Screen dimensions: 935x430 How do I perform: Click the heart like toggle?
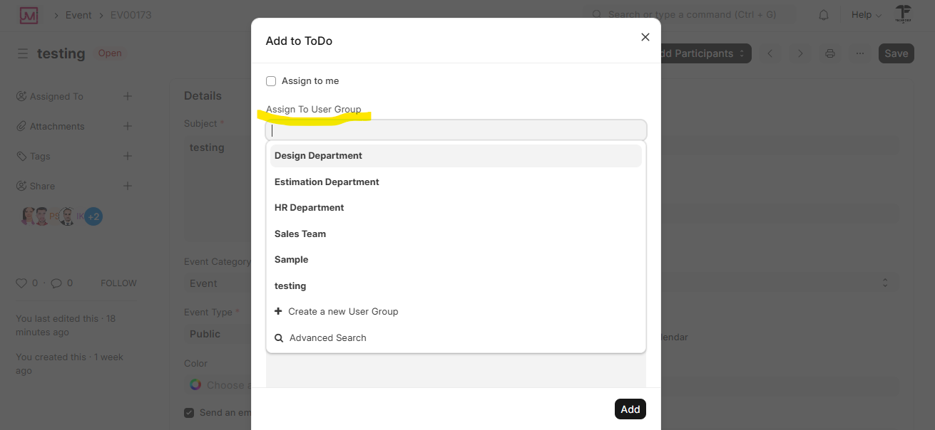tap(21, 283)
